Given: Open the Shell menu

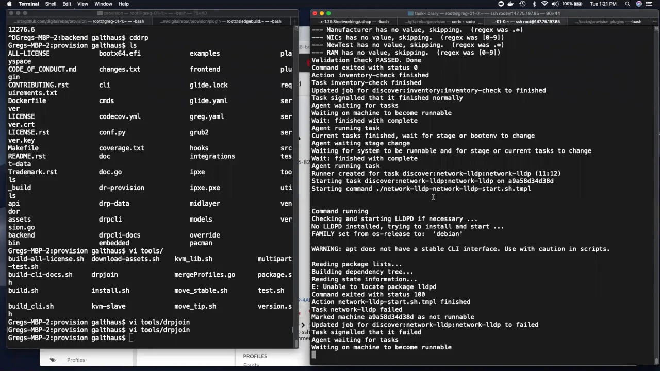Looking at the screenshot, I should coord(51,4).
